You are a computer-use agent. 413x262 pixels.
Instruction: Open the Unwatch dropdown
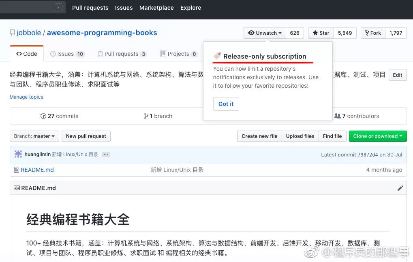click(x=265, y=33)
